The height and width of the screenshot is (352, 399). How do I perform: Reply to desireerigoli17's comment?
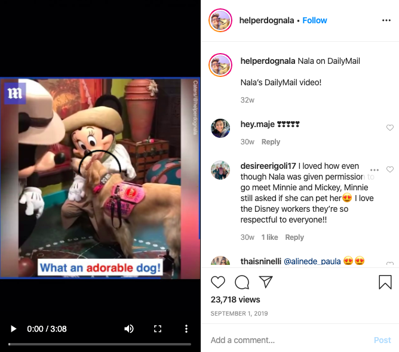(294, 237)
